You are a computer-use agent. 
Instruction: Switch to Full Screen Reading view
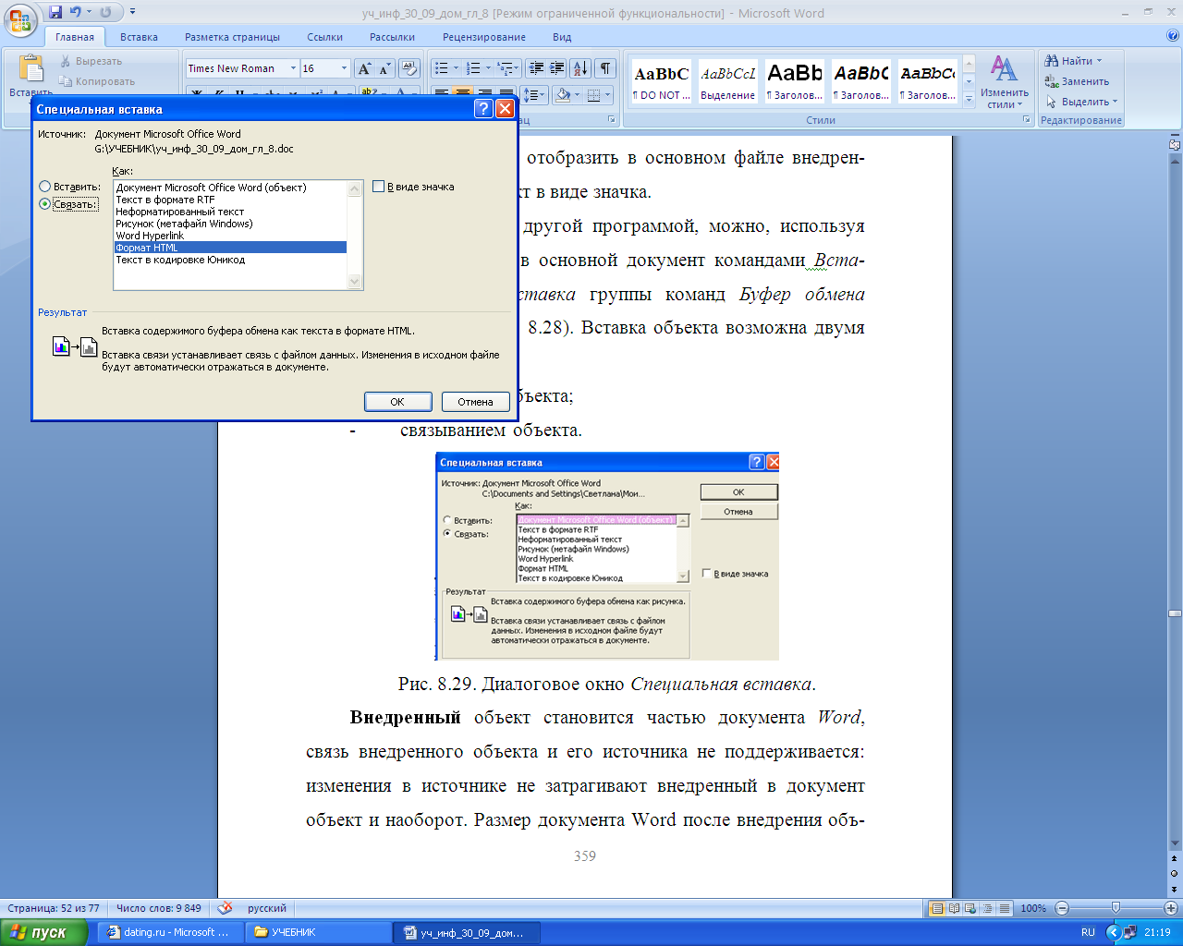(955, 908)
